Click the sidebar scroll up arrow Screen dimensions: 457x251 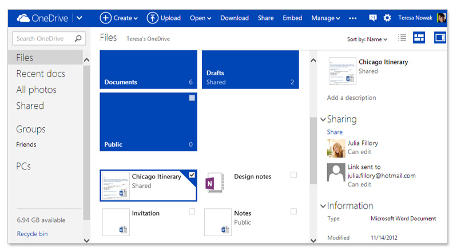click(x=86, y=60)
